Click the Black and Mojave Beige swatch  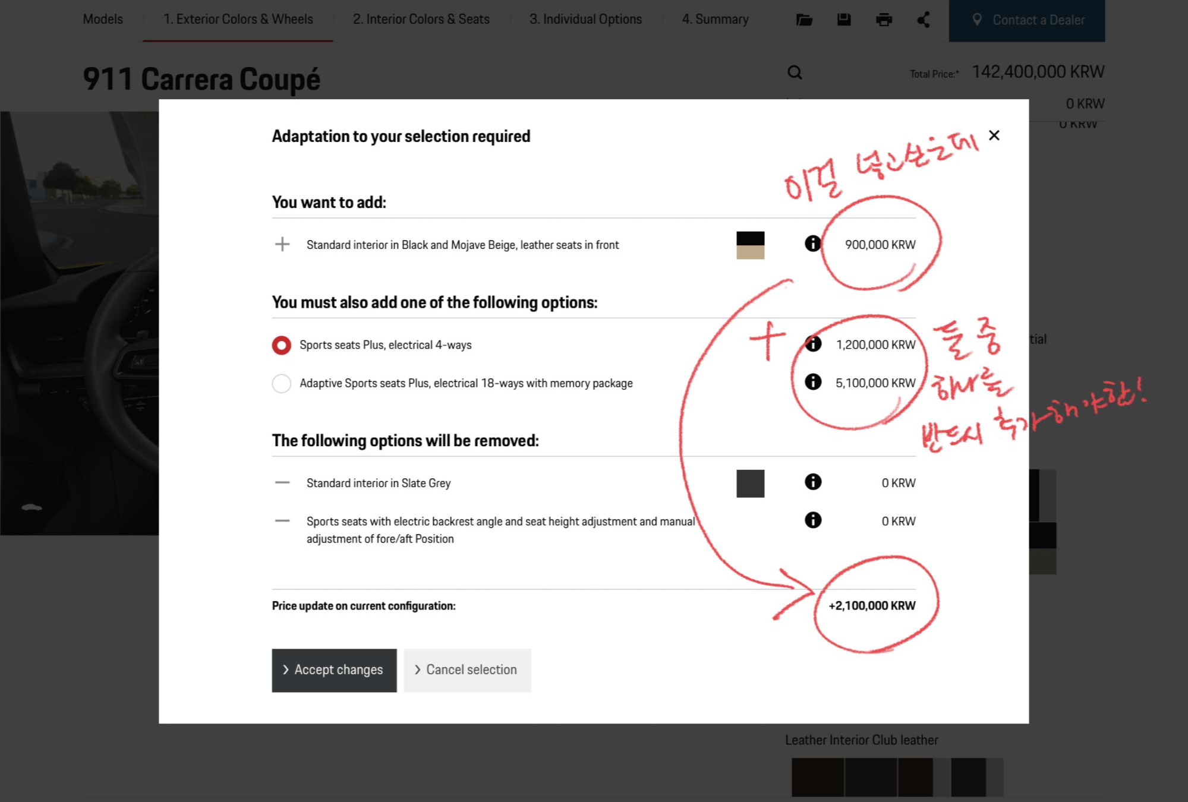tap(750, 245)
